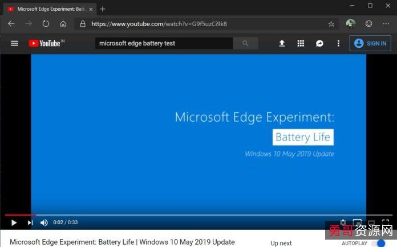Focus the YouTube search box
This screenshot has width=397, height=247.
pyautogui.click(x=164, y=43)
